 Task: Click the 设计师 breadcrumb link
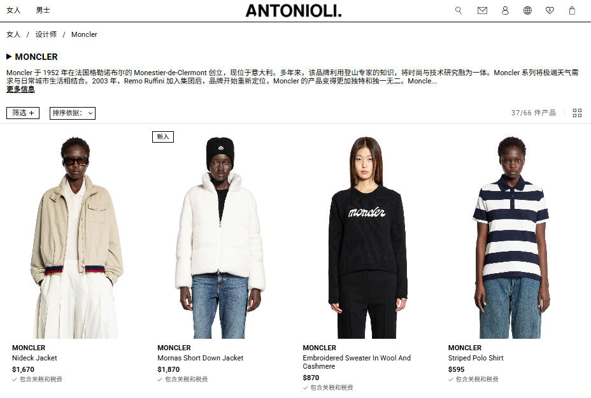tap(46, 34)
